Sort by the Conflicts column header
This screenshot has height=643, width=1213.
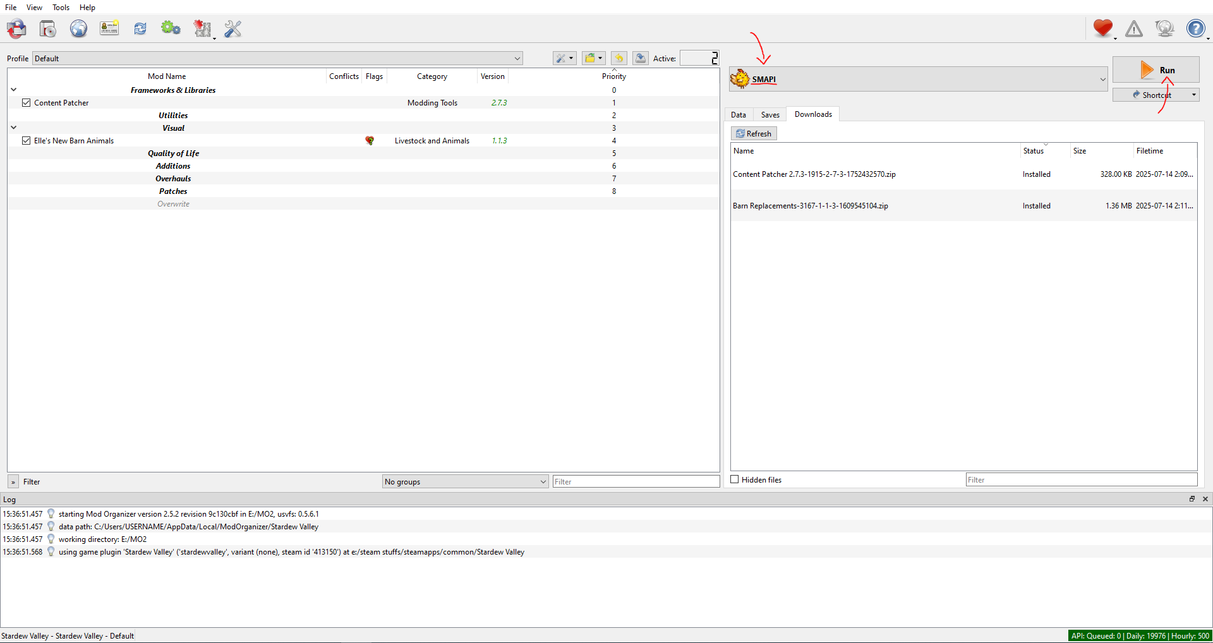point(344,76)
